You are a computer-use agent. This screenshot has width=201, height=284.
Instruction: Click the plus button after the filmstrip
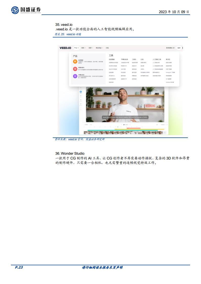click(165, 133)
